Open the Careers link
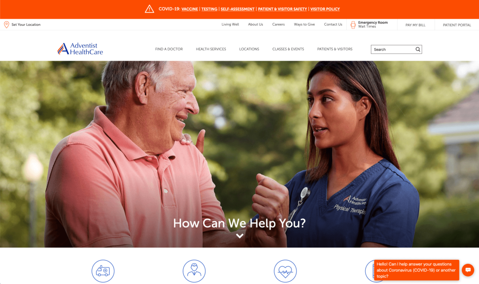This screenshot has width=479, height=284. click(278, 24)
